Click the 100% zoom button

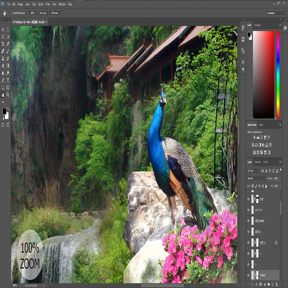coord(32,13)
